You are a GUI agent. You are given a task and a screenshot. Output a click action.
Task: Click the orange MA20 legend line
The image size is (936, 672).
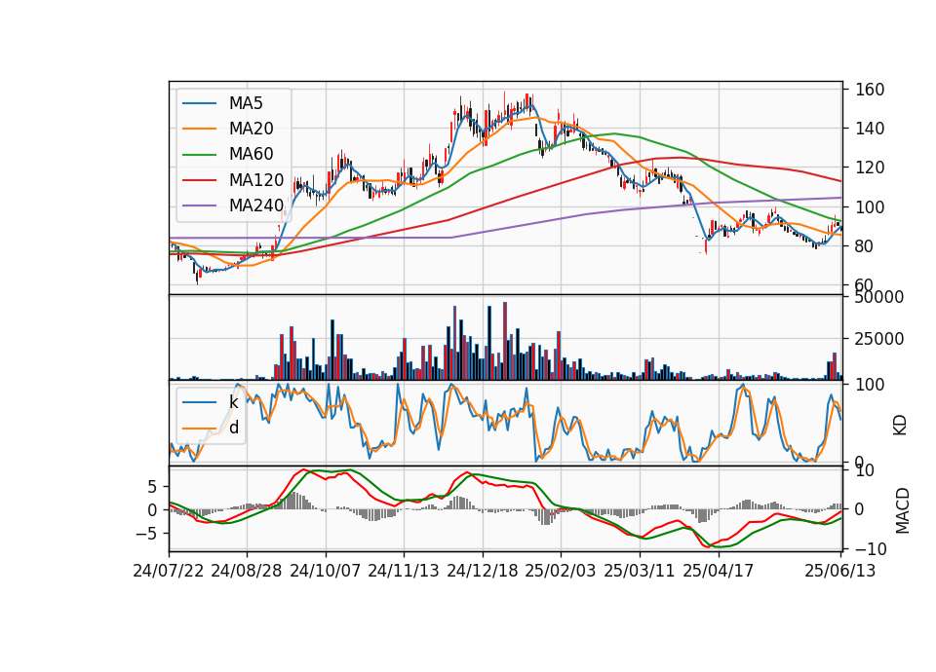[199, 129]
